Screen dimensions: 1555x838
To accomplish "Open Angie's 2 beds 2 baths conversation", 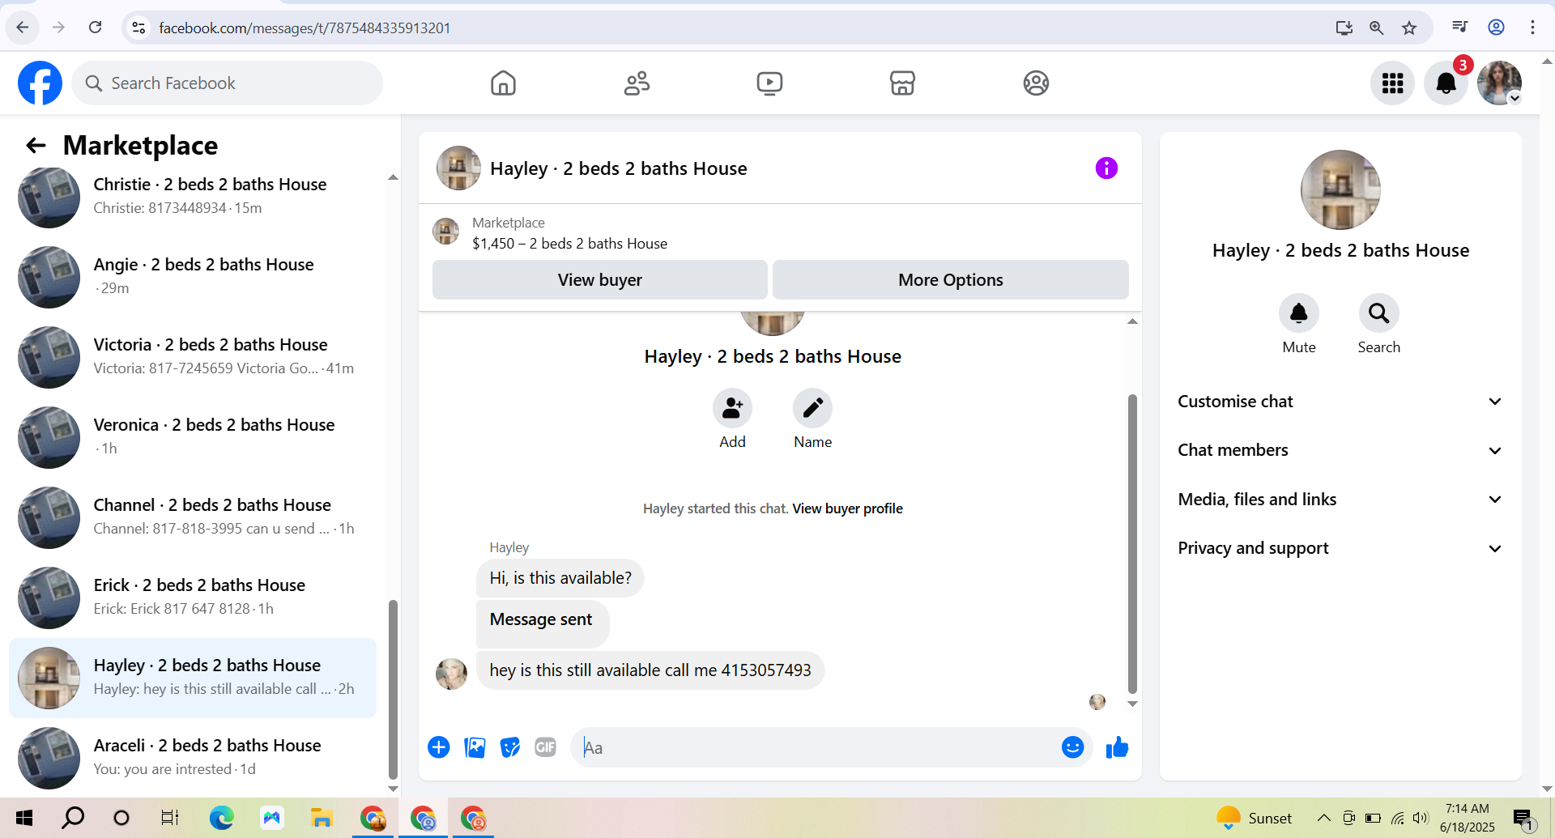I will tap(193, 277).
